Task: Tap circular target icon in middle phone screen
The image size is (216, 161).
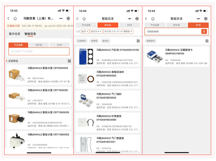Action: (137, 19)
